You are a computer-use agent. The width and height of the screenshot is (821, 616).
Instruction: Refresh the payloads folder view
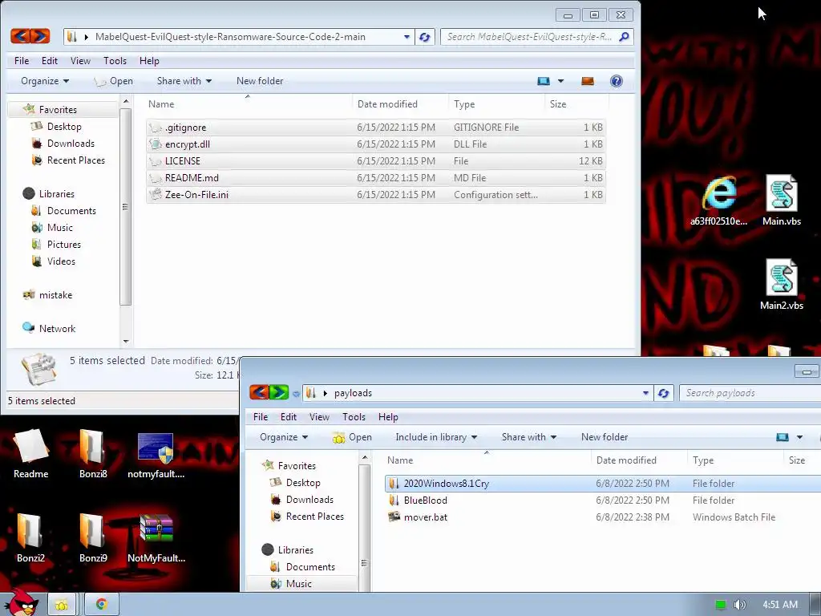(x=663, y=393)
